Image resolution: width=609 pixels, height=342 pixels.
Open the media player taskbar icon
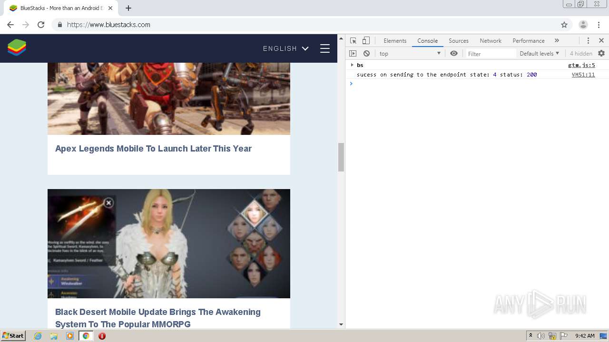[70, 336]
